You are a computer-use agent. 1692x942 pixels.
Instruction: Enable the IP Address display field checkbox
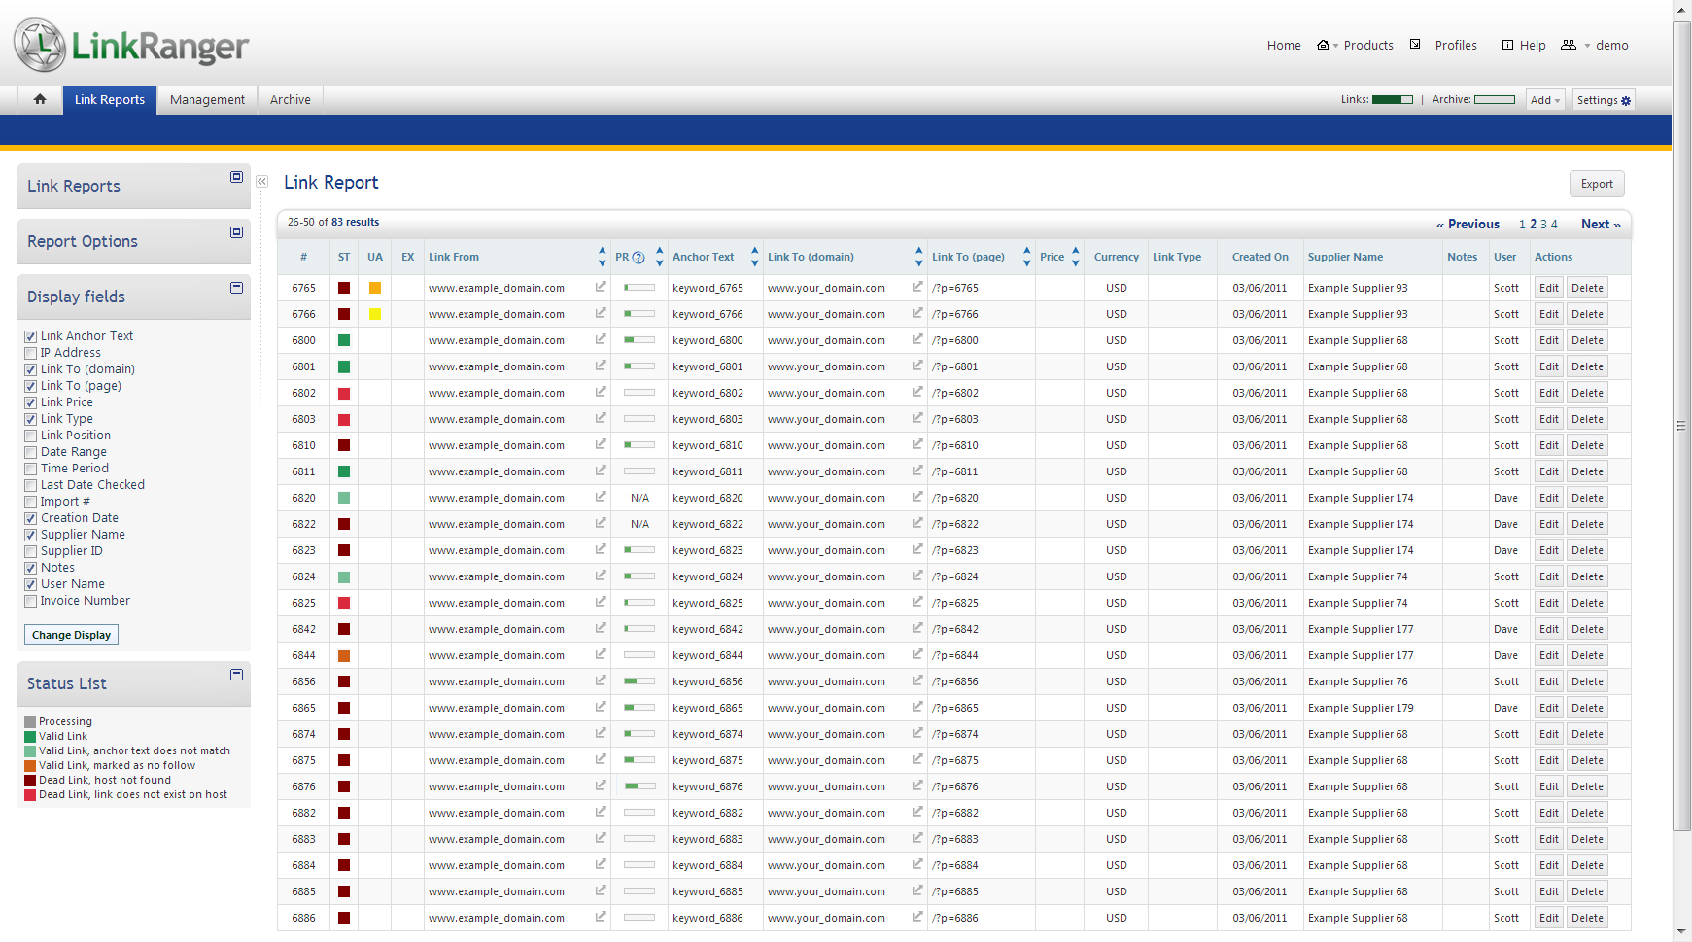(x=31, y=353)
